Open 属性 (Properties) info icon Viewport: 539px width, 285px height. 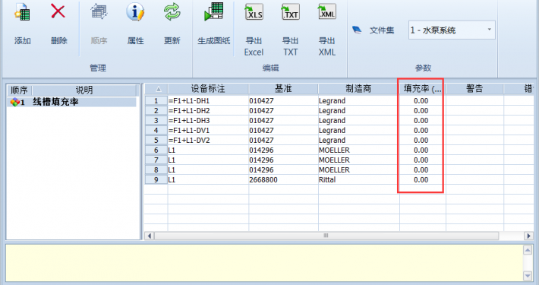[x=135, y=11]
